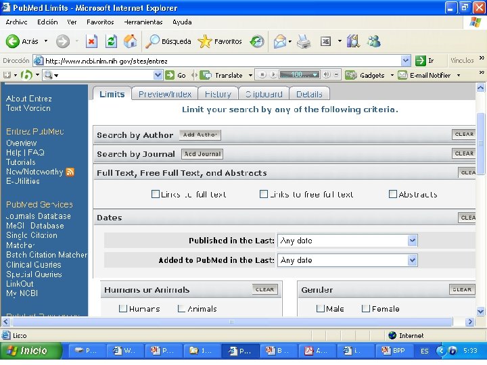Open the Favoritos menu
Screen dimensions: 487x365
(x=100, y=22)
